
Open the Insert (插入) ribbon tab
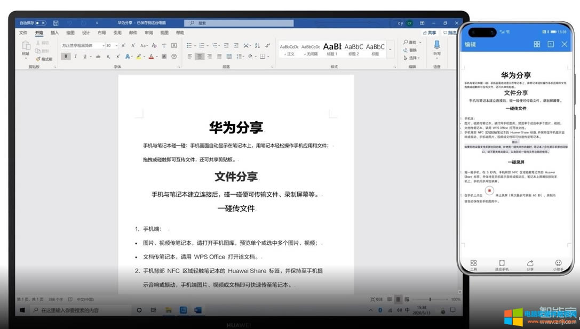click(x=54, y=33)
